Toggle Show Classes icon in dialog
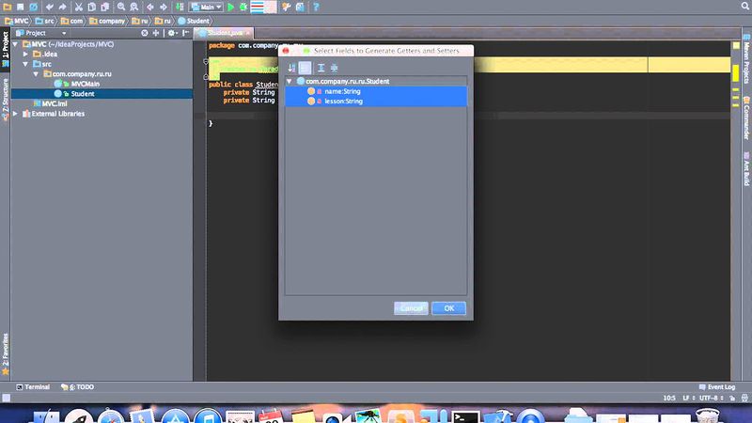This screenshot has height=423, width=752. [x=305, y=68]
